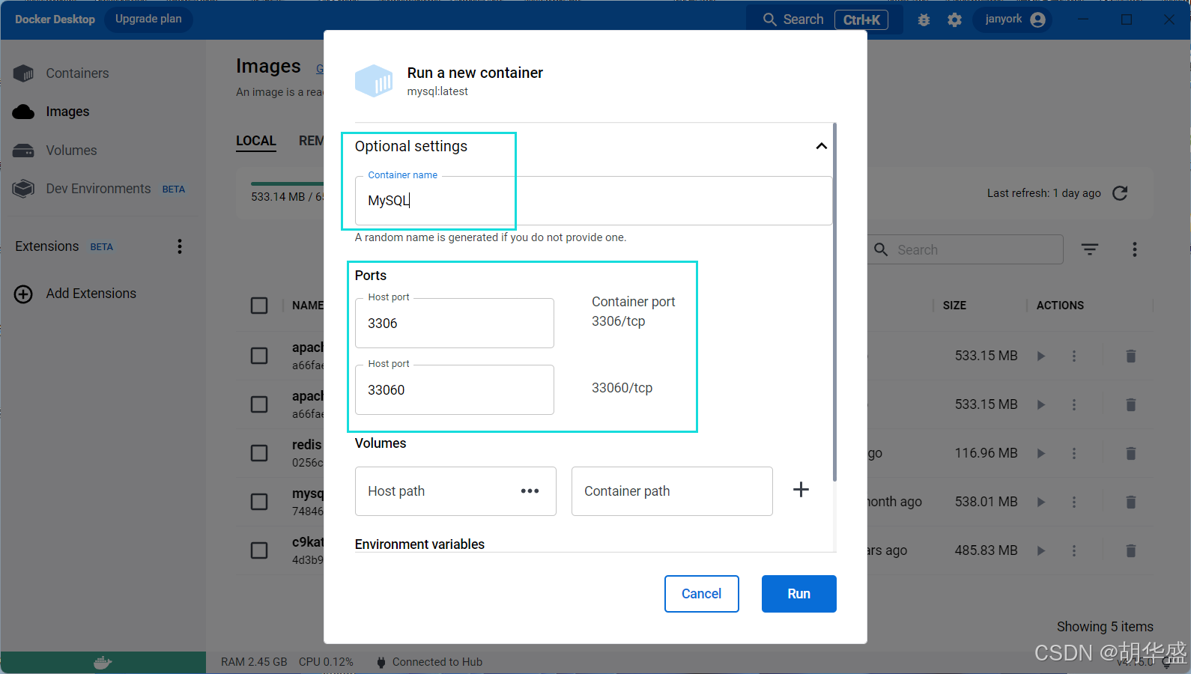The image size is (1191, 674).
Task: Open the Extensions three-dot menu
Action: pyautogui.click(x=180, y=246)
